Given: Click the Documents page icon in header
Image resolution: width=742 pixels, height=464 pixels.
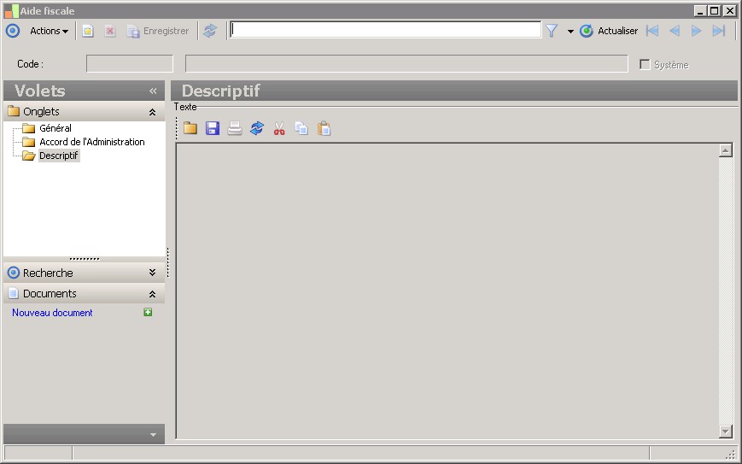Looking at the screenshot, I should [14, 294].
